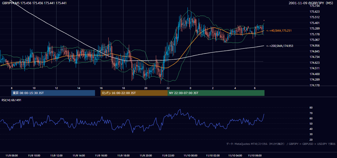Viewport: 337px width, 158px height.
Task: Click the 11/9 18:00 time label
Action: (x=123, y=156)
